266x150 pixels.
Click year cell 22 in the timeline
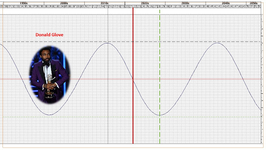(x=135, y=7)
